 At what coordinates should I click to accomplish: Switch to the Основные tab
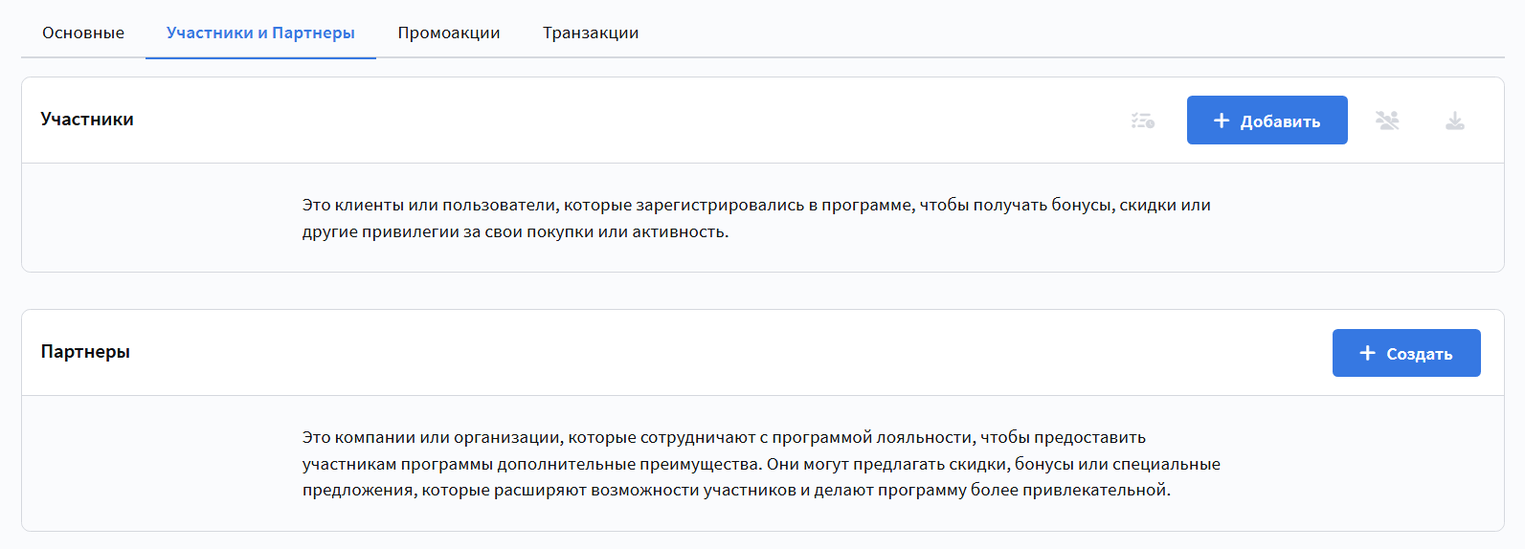point(83,33)
